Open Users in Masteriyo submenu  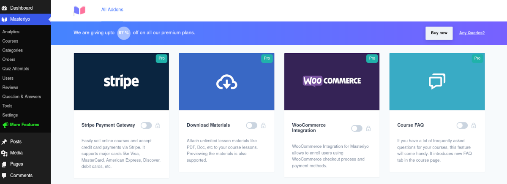tap(8, 78)
